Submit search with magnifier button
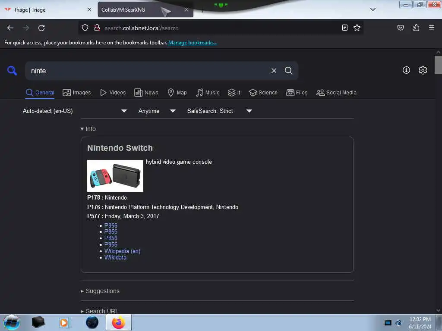The height and width of the screenshot is (331, 442). 288,71
